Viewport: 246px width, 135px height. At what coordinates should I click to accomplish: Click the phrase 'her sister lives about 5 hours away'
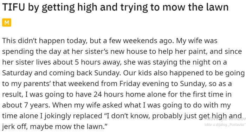tap(62, 62)
